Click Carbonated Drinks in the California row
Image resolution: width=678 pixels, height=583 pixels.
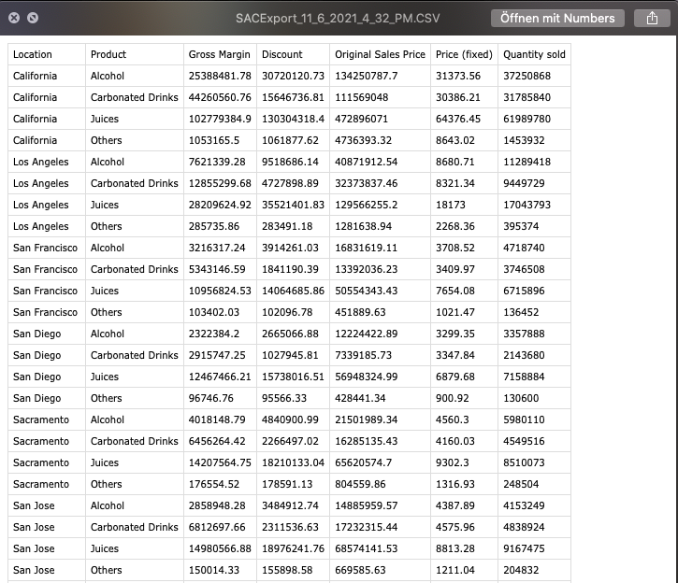pos(134,97)
